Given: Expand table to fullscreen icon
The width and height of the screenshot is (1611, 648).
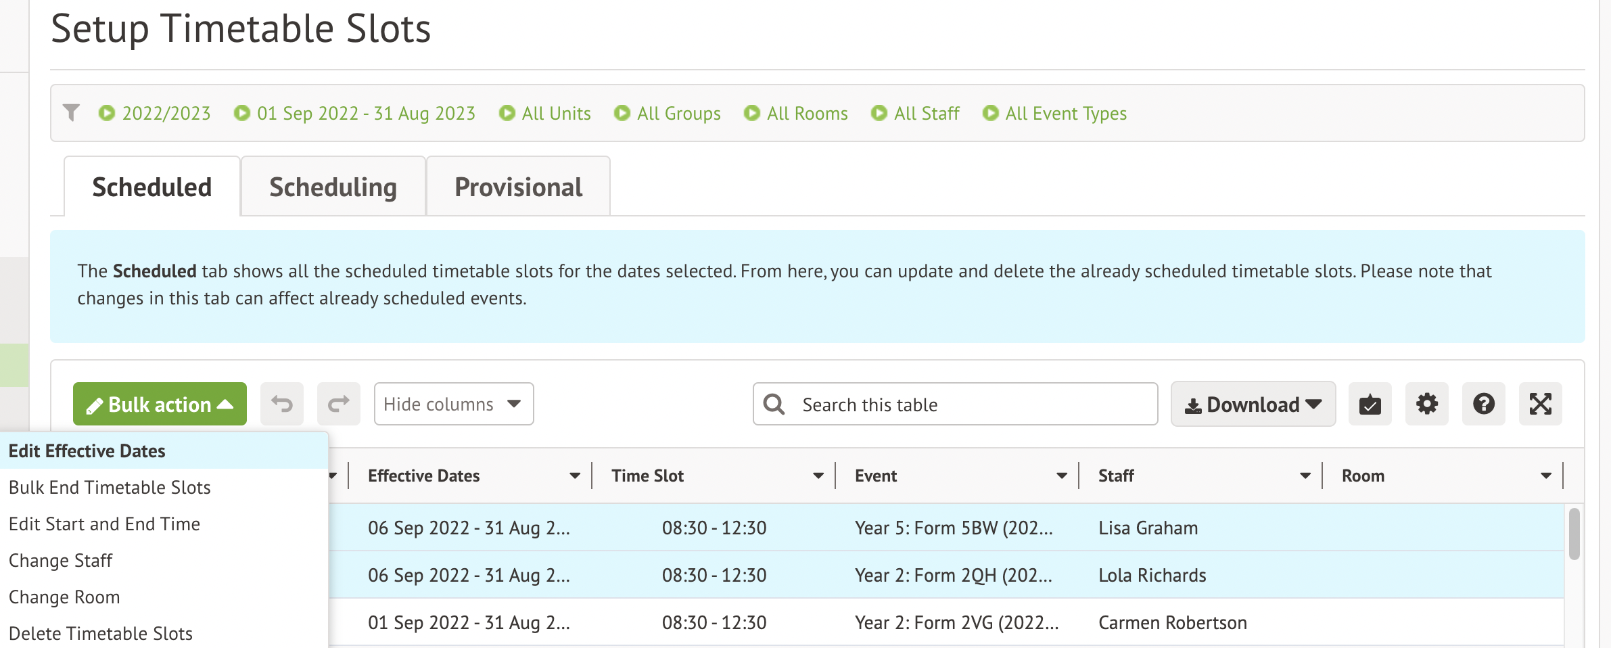Looking at the screenshot, I should [x=1540, y=404].
